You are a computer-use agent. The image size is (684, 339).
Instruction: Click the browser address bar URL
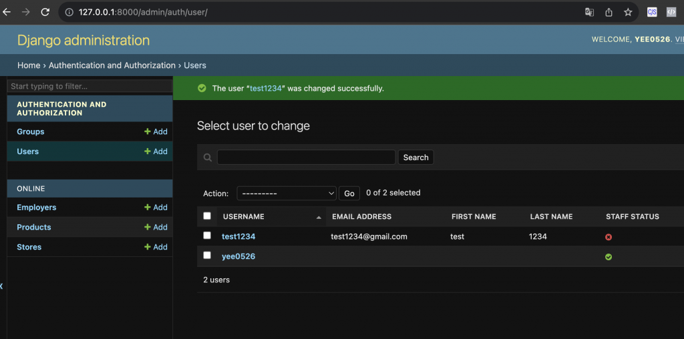143,12
